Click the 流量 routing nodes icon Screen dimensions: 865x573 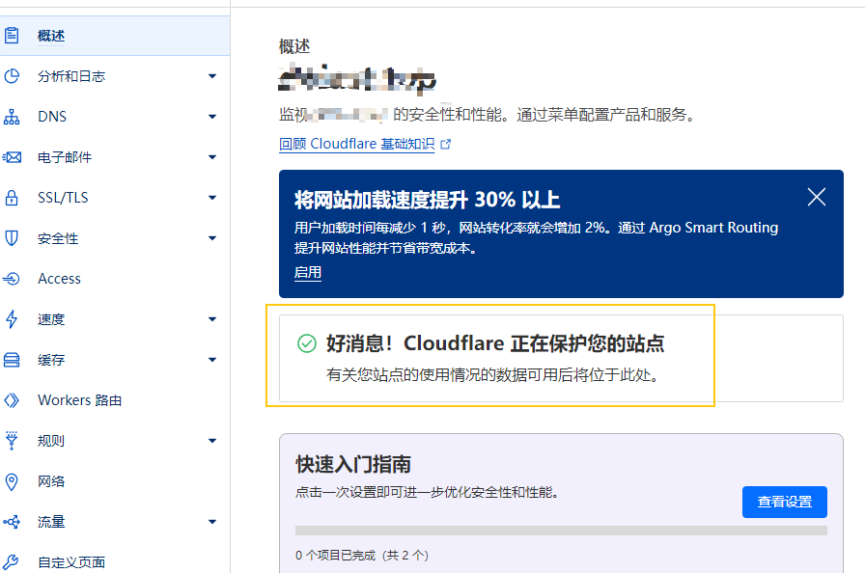(x=12, y=522)
